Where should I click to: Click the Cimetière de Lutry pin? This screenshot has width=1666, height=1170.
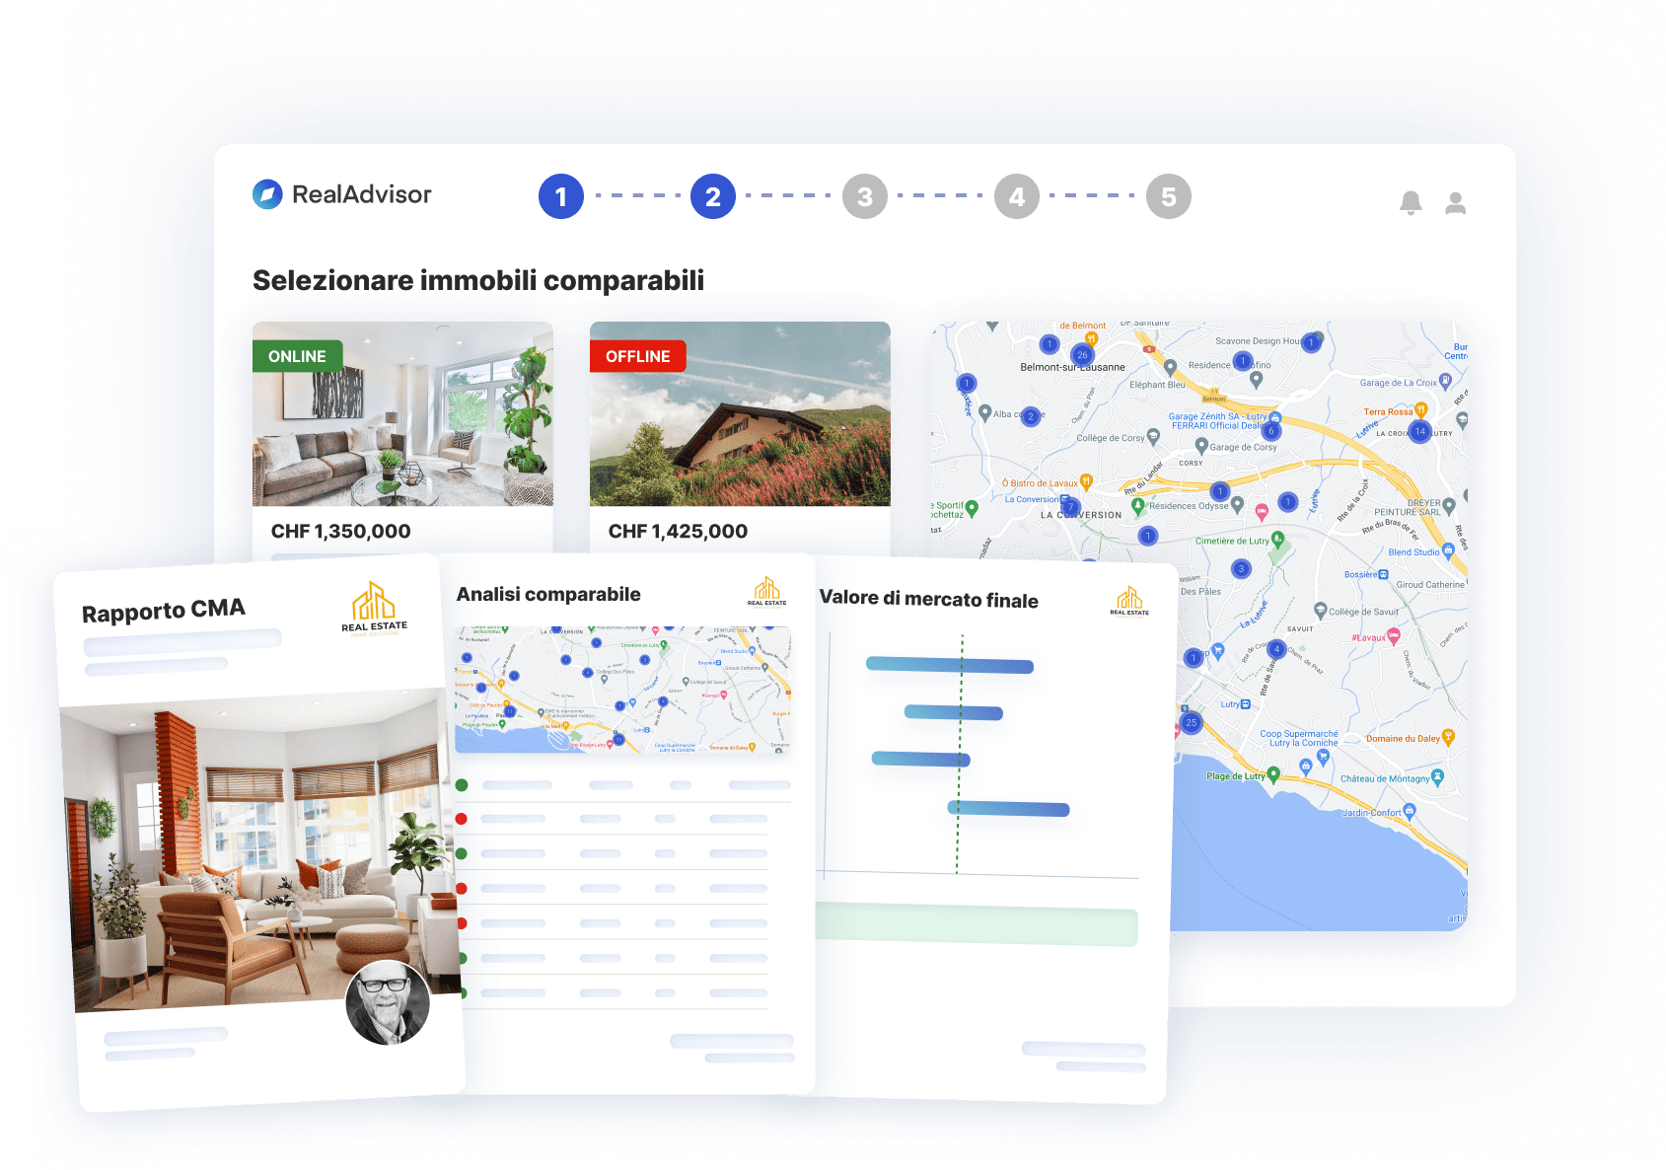pyautogui.click(x=1278, y=540)
